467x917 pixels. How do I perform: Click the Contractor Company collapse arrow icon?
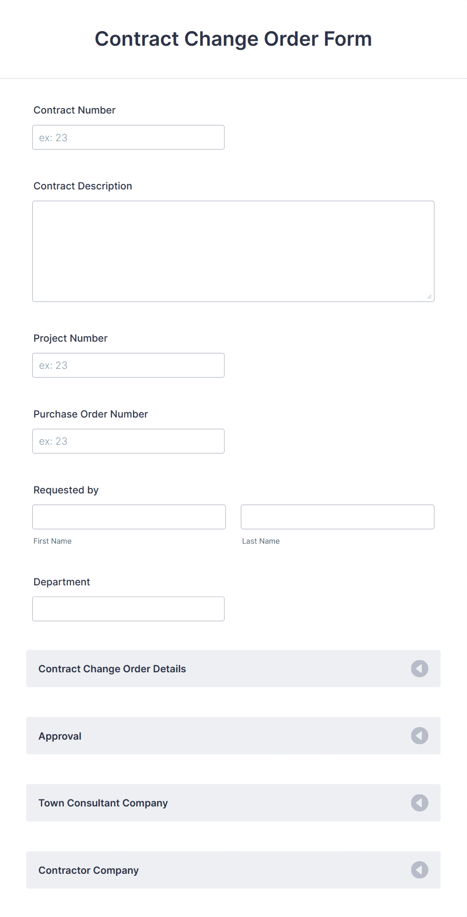pyautogui.click(x=419, y=870)
